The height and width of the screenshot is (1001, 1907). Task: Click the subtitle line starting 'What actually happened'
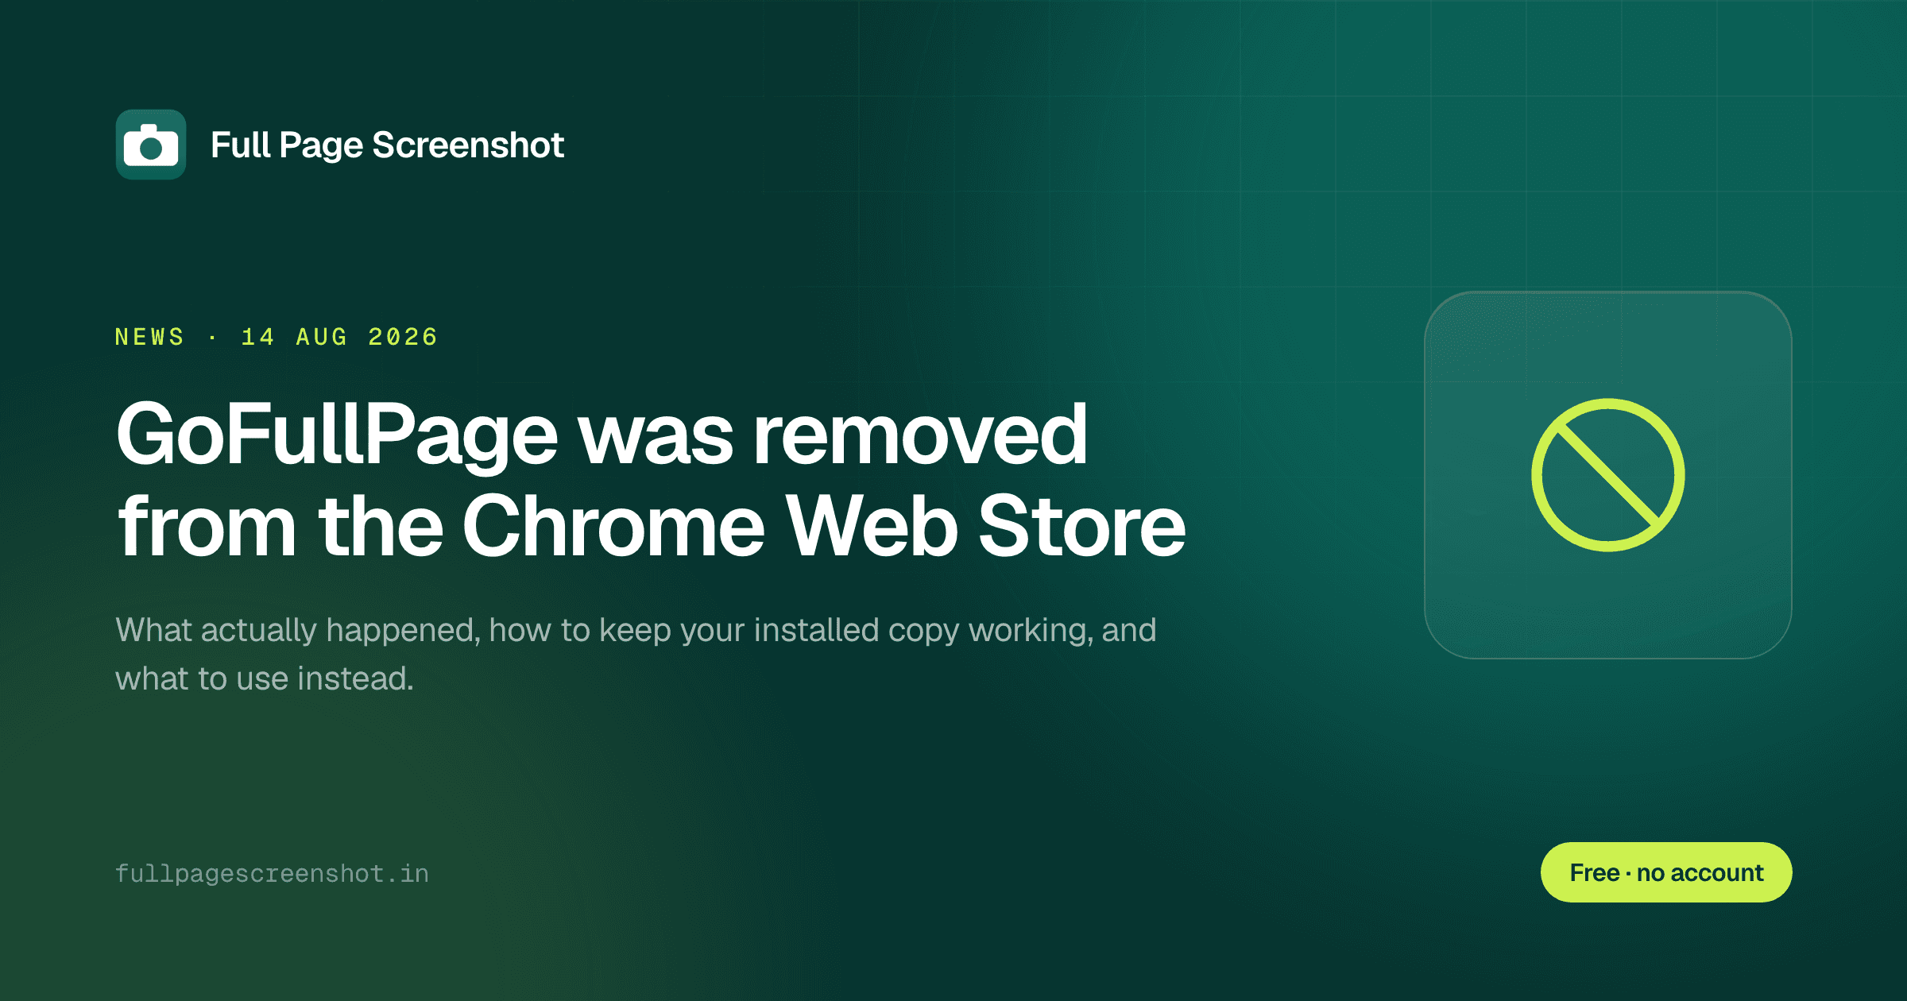click(636, 631)
